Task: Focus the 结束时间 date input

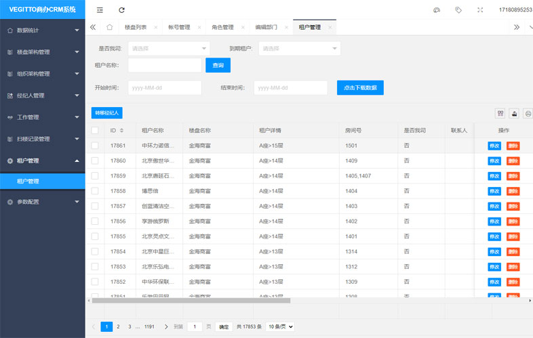Action: [291, 87]
